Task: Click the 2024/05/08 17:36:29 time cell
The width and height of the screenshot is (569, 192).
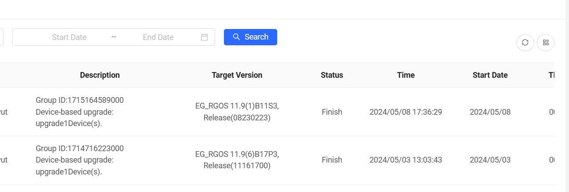Action: click(x=405, y=112)
